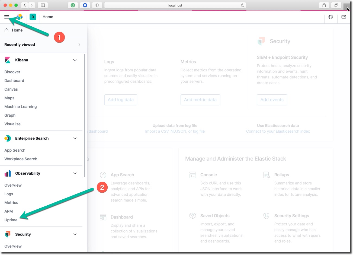353x255 pixels.
Task: Click the Console terminal icon
Action: 193,175
